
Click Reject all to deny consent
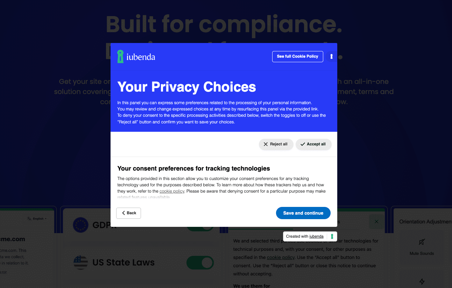pos(276,144)
